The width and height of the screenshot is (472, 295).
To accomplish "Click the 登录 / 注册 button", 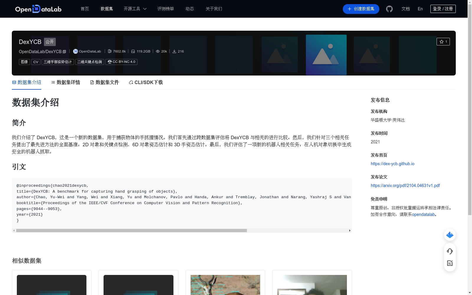I will [443, 9].
